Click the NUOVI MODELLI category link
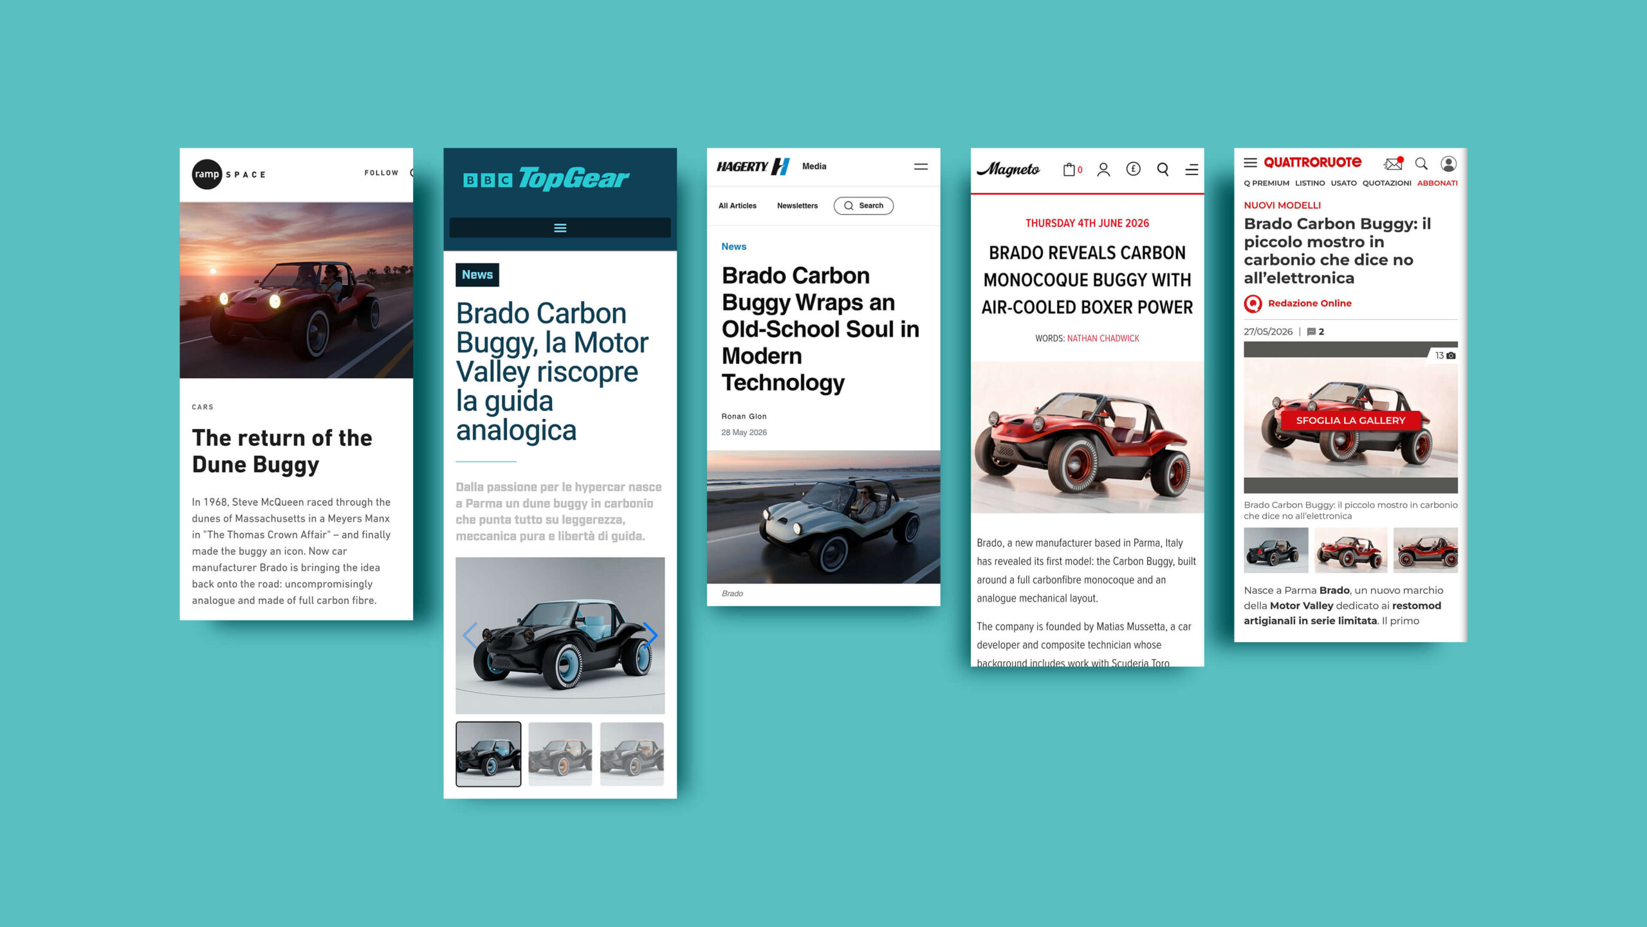Screen dimensions: 1647x927 click(x=1282, y=205)
